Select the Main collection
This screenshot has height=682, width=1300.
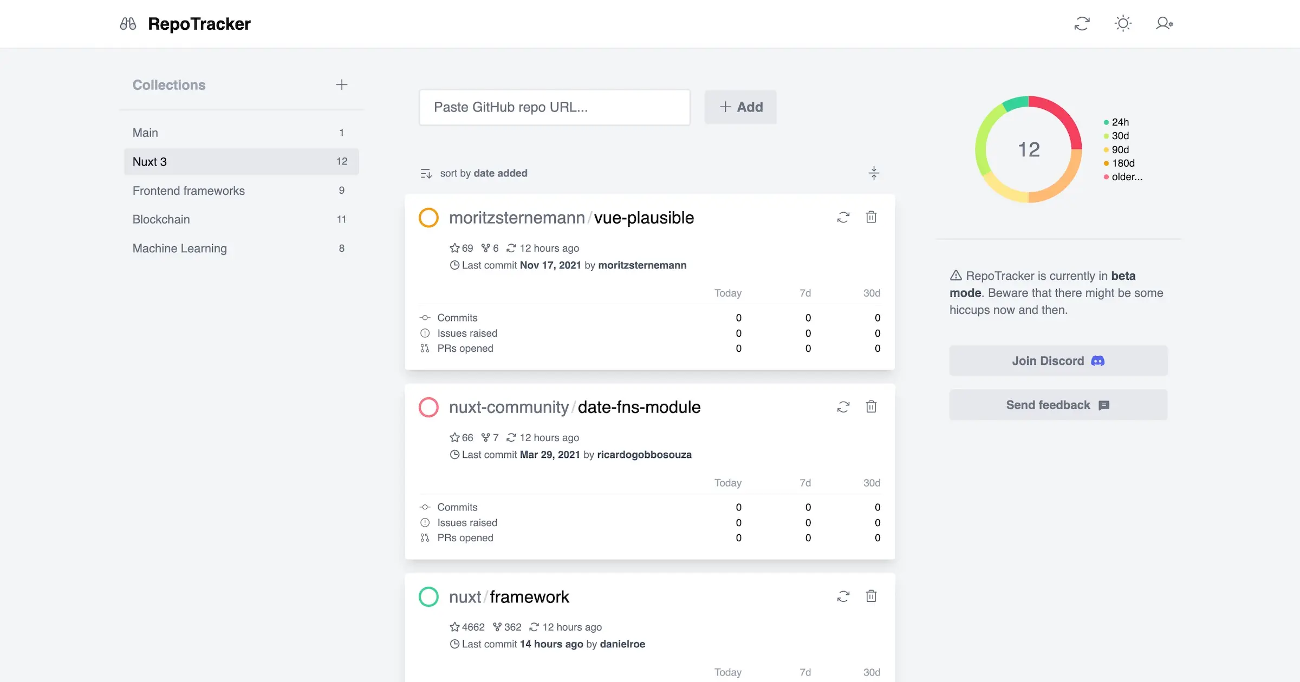click(x=144, y=132)
